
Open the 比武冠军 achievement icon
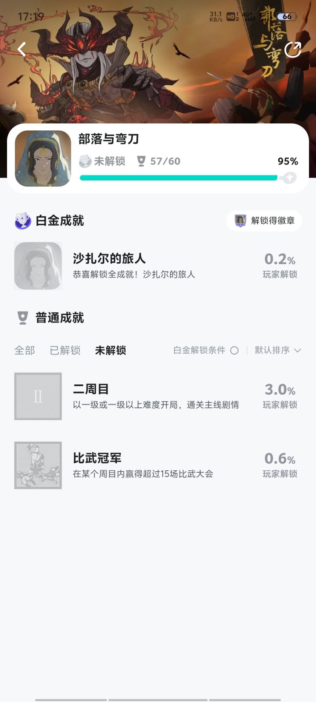pos(38,465)
